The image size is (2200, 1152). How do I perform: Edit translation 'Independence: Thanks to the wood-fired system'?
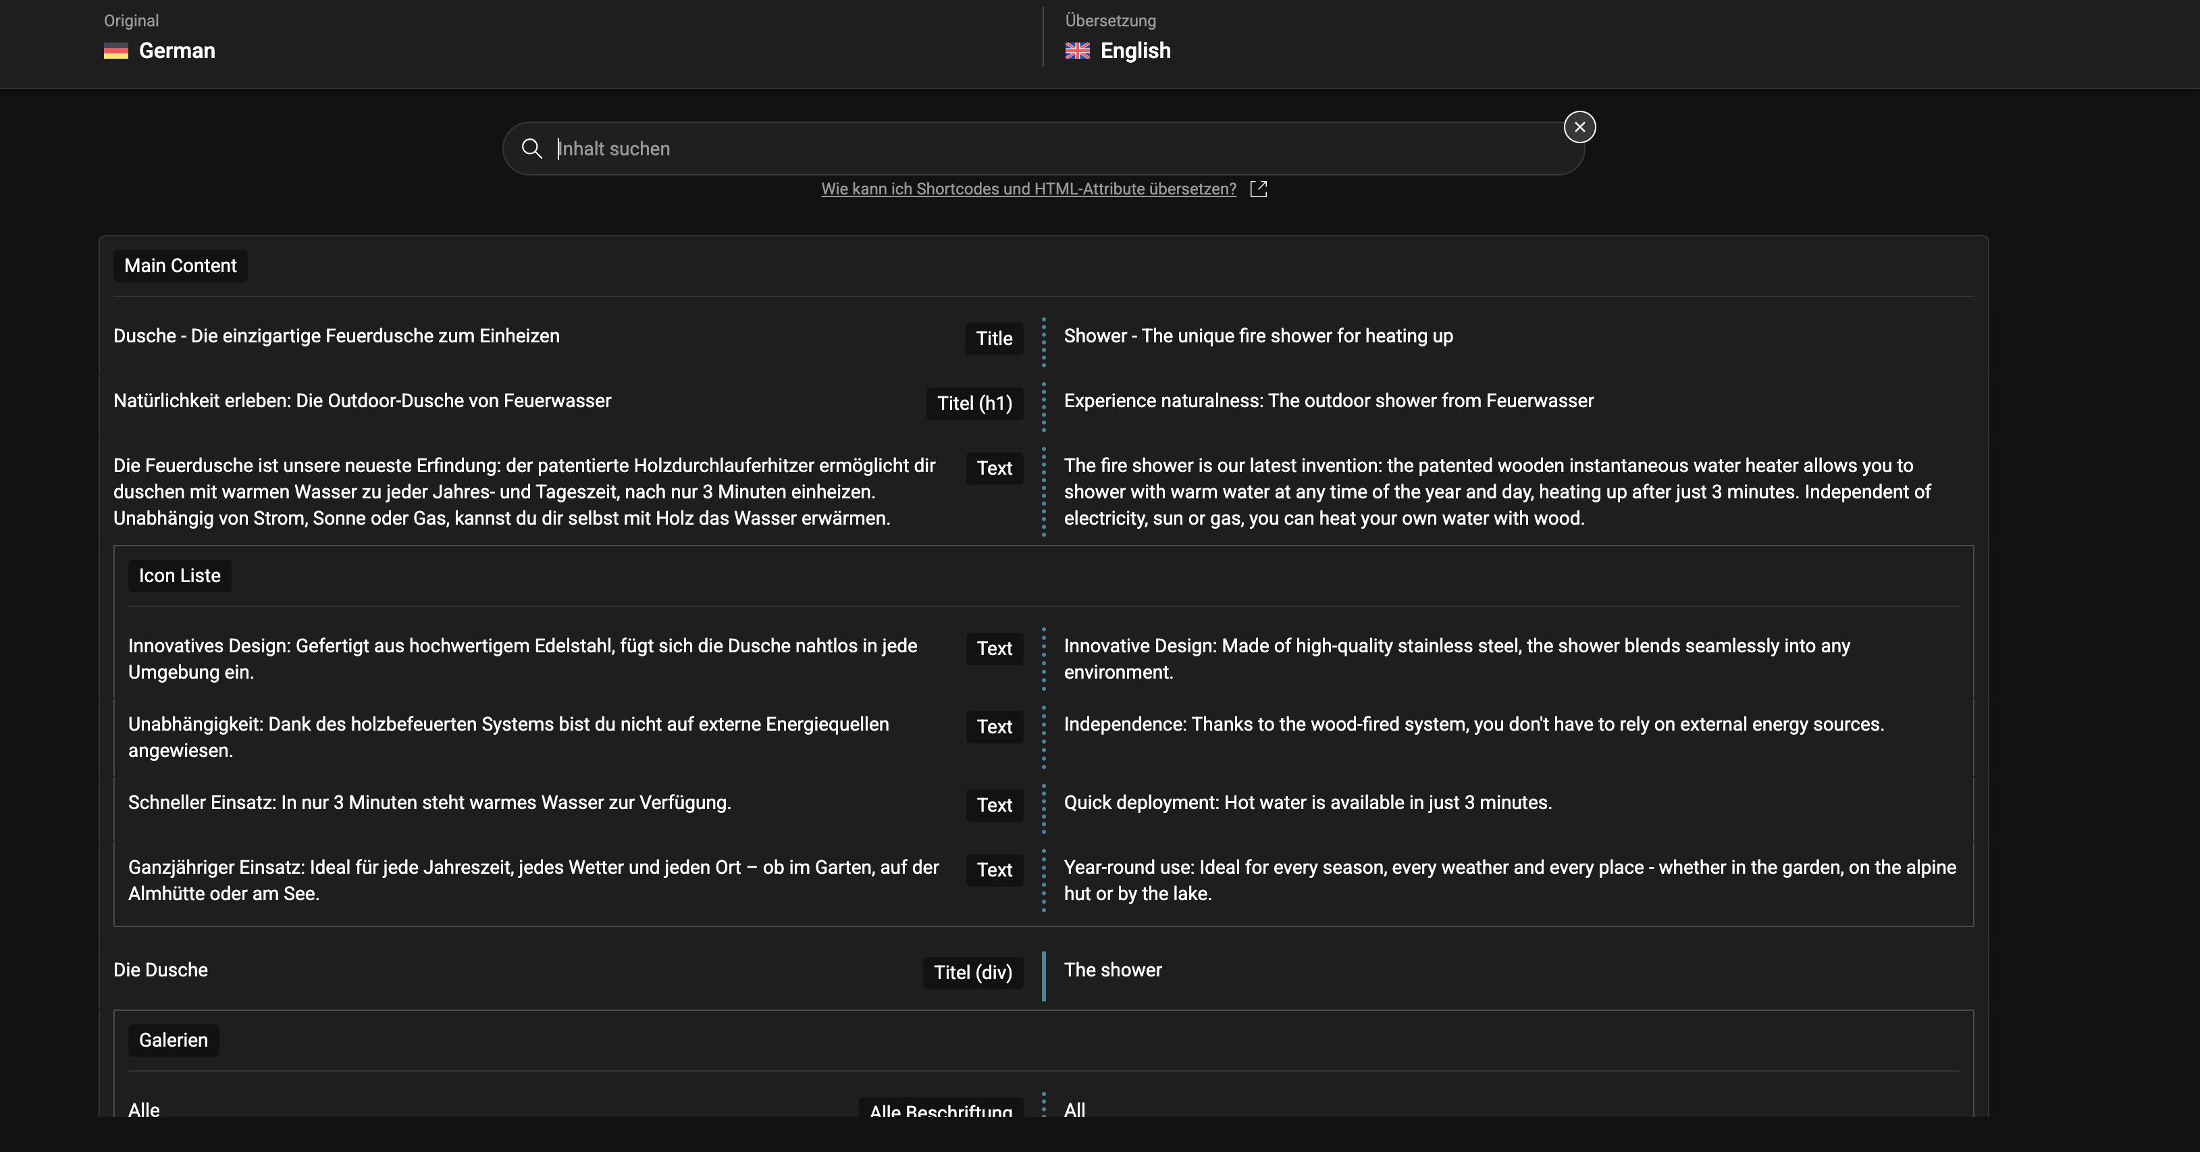(x=1473, y=724)
